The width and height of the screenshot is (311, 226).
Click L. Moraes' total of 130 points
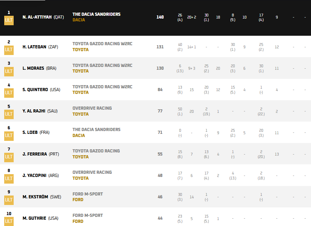click(x=160, y=68)
